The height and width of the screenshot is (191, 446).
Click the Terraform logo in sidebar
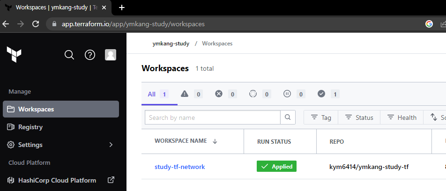click(14, 55)
